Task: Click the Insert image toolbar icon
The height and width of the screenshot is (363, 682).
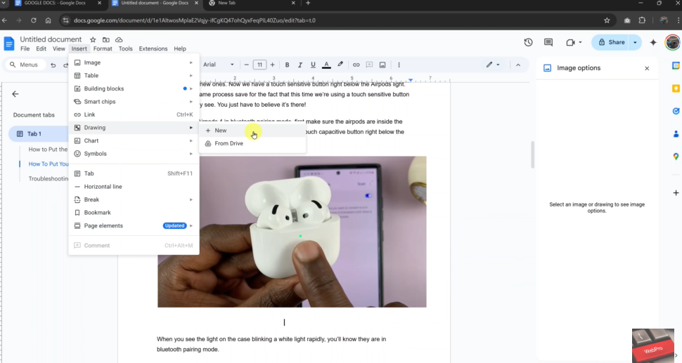Action: [x=382, y=65]
